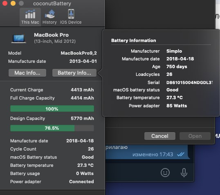Click the Connected power adapter status

click(81, 182)
